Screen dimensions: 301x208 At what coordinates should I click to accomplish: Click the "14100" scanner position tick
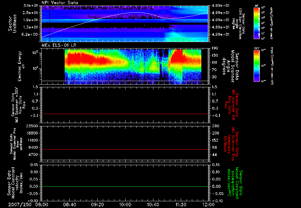[32, 140]
